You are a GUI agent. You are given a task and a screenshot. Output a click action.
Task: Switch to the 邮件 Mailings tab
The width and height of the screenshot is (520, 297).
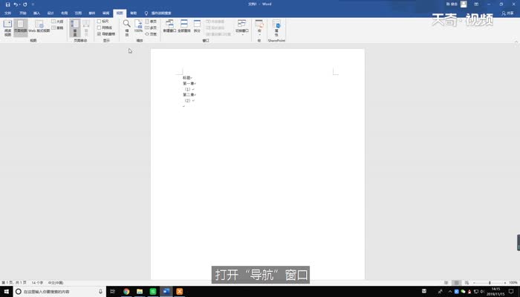[92, 13]
